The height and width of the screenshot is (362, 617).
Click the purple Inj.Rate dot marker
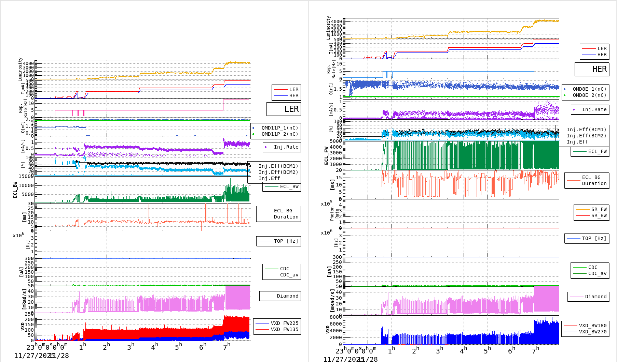tap(266, 147)
